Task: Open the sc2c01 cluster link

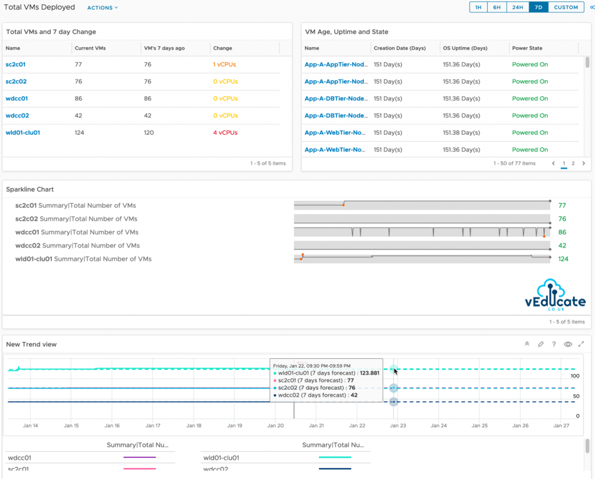Action: point(16,64)
